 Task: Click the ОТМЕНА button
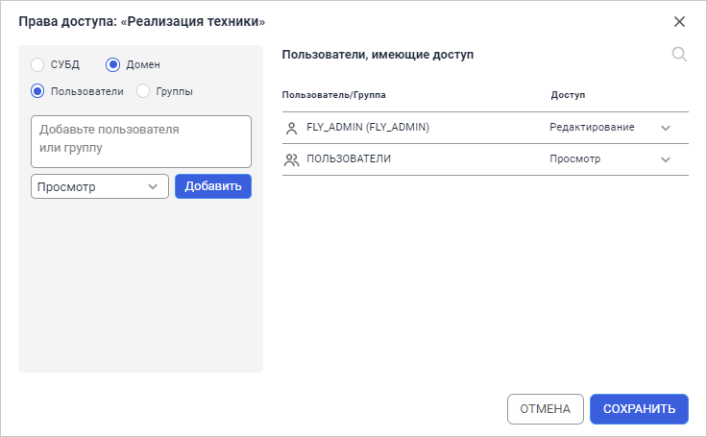click(545, 409)
